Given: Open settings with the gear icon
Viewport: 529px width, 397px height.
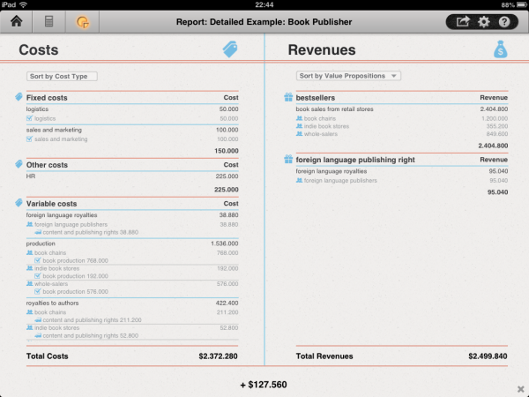Looking at the screenshot, I should pyautogui.click(x=483, y=22).
